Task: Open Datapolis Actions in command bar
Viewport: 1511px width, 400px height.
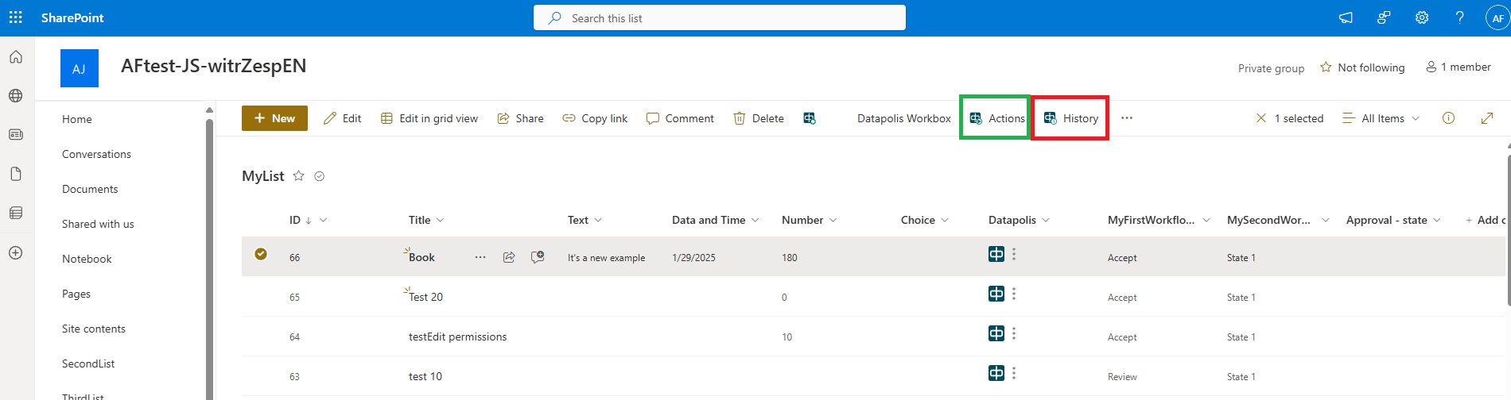Action: (x=997, y=118)
